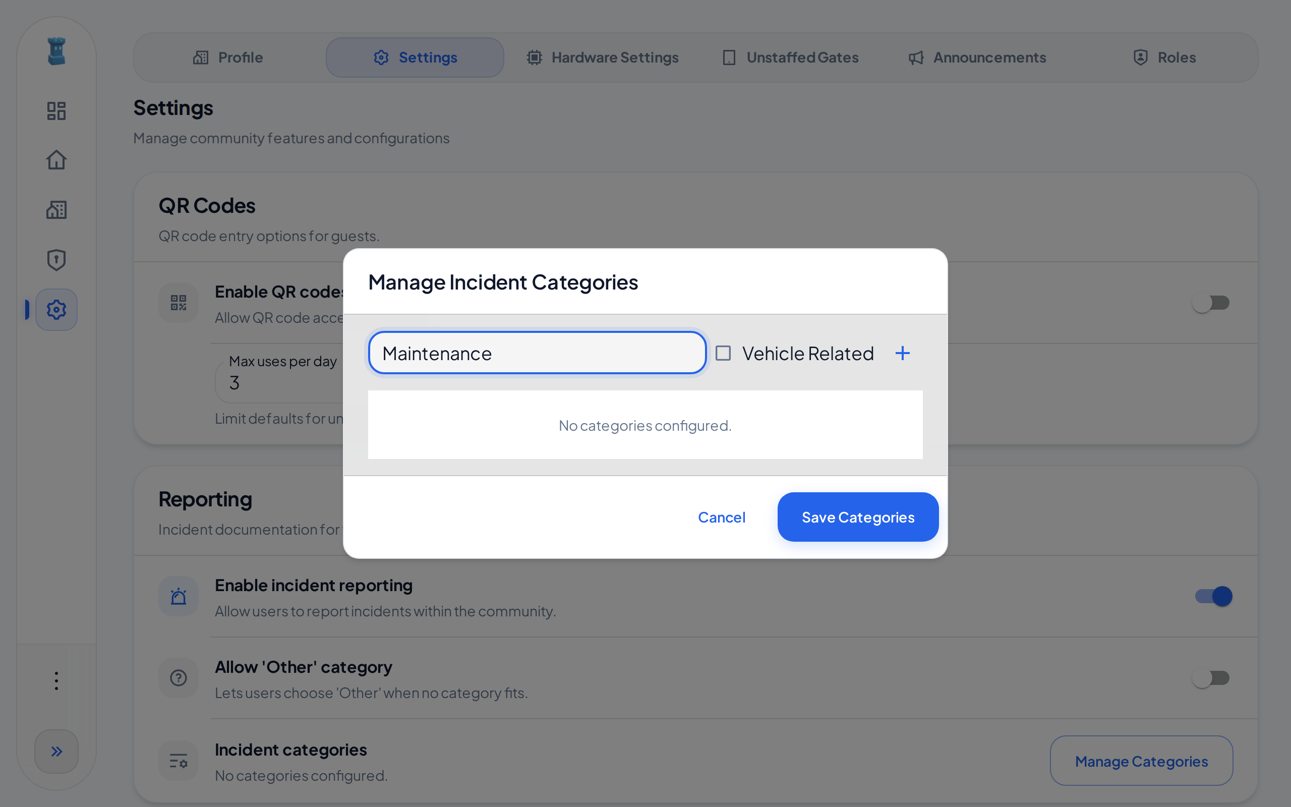The height and width of the screenshot is (807, 1291).
Task: Toggle the Enable QR codes switch
Action: click(x=1211, y=303)
